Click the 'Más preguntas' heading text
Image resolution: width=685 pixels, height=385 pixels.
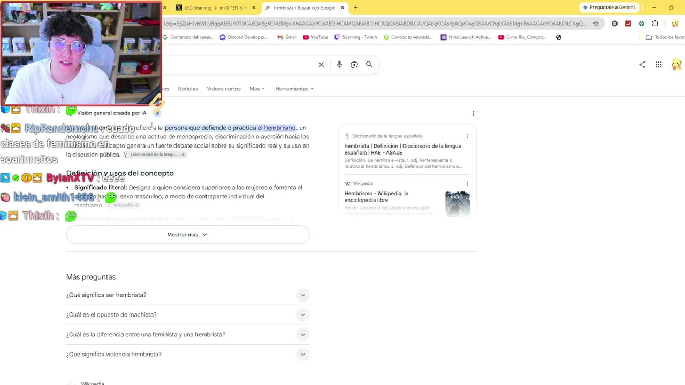coord(91,277)
